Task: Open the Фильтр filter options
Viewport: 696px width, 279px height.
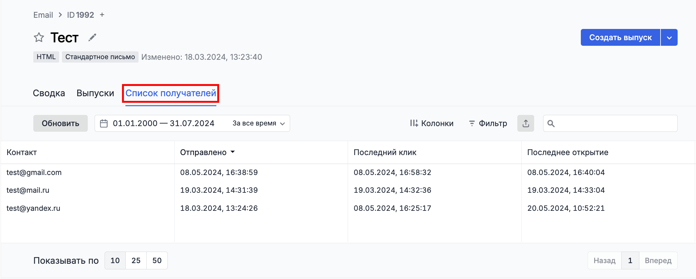Action: click(x=488, y=123)
